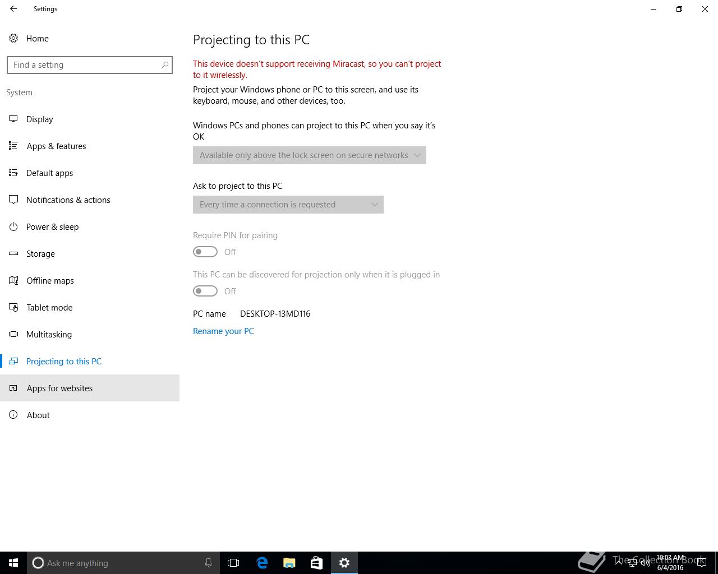Click the Projecting to this PC icon
The height and width of the screenshot is (574, 718).
pos(13,361)
